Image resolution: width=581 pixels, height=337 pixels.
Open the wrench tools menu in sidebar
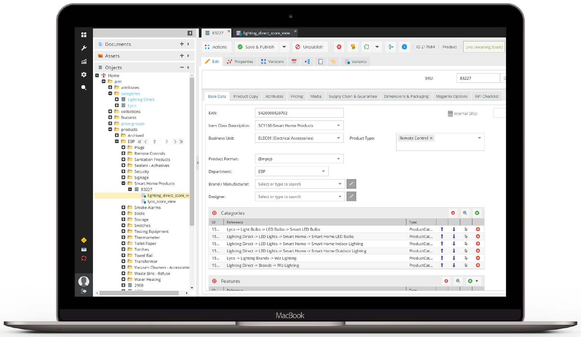coord(84,48)
